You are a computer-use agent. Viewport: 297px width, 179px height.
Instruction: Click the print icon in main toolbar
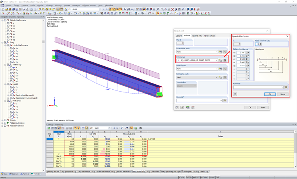click(x=24, y=9)
